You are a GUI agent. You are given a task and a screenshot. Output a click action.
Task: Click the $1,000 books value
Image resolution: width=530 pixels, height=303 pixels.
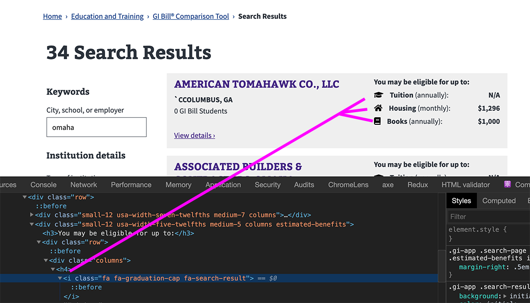pos(489,121)
